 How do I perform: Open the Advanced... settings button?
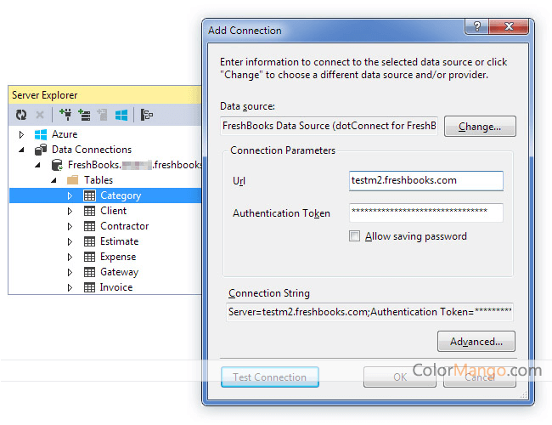tap(476, 341)
